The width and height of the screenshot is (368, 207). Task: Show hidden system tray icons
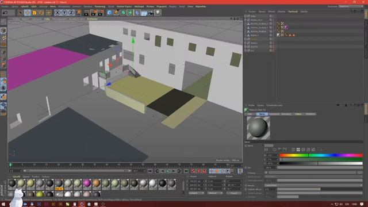(x=332, y=204)
